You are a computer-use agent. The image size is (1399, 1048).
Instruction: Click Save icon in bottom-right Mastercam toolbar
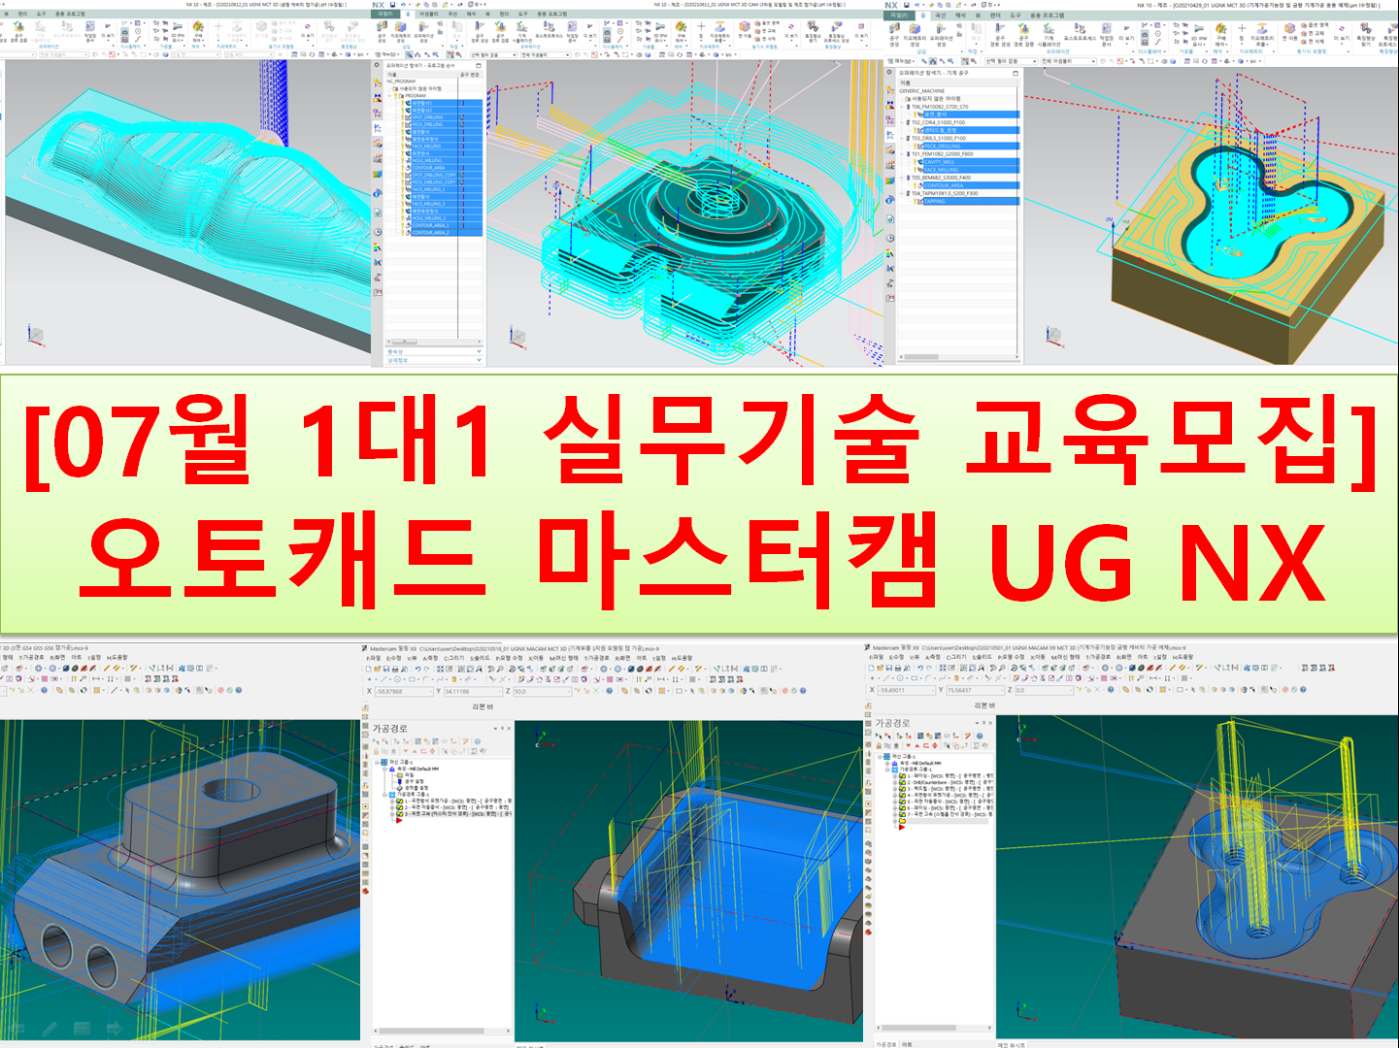pyautogui.click(x=889, y=668)
